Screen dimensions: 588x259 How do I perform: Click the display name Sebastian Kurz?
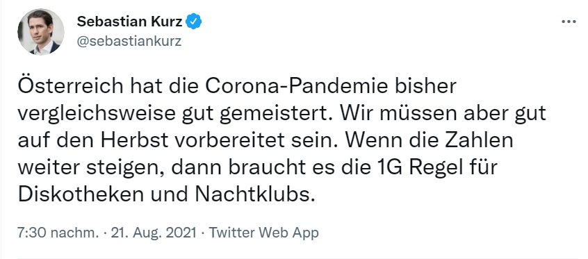tap(130, 22)
